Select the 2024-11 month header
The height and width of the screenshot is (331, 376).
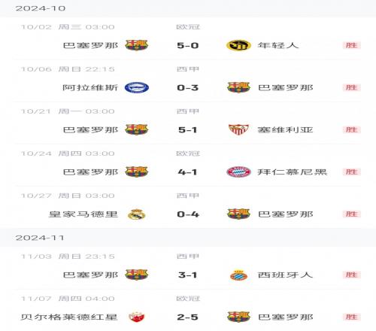40,238
